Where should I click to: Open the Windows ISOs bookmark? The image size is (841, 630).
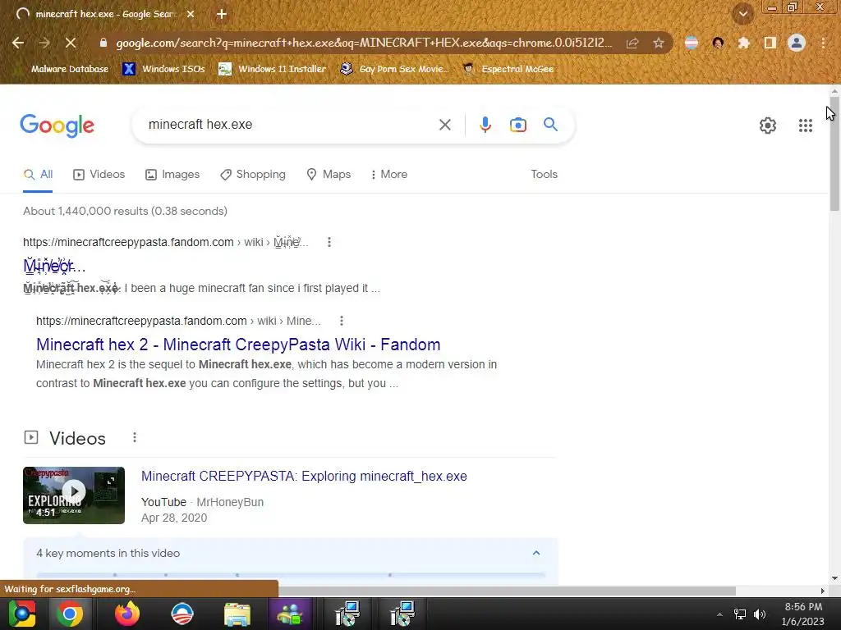pyautogui.click(x=164, y=69)
